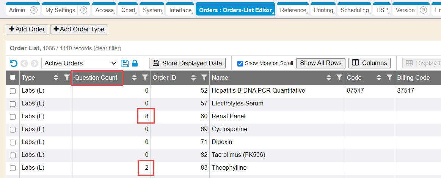Viewport: 441px width, 178px height.
Task: Open filter for Name column
Action: tap(339, 77)
